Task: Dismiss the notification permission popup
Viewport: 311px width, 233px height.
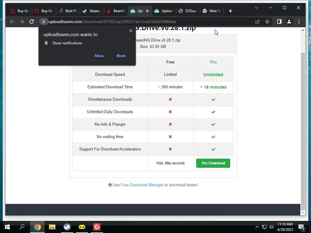Action: click(x=131, y=31)
